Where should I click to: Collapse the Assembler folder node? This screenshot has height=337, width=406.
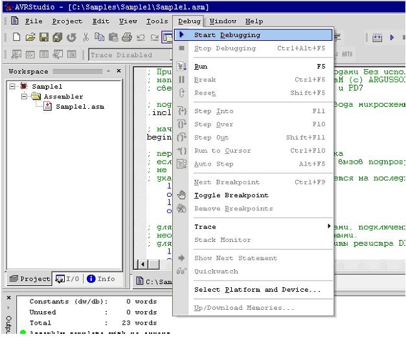pyautogui.click(x=23, y=96)
